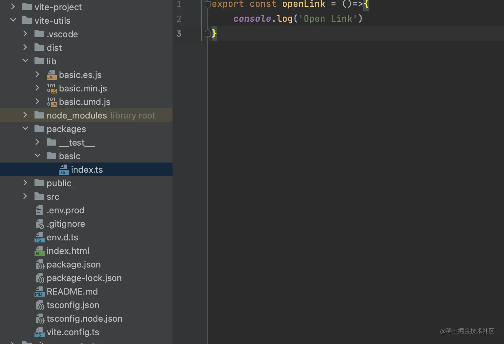
Task: Click the vite.config.ts TypeScript icon
Action: coord(39,332)
